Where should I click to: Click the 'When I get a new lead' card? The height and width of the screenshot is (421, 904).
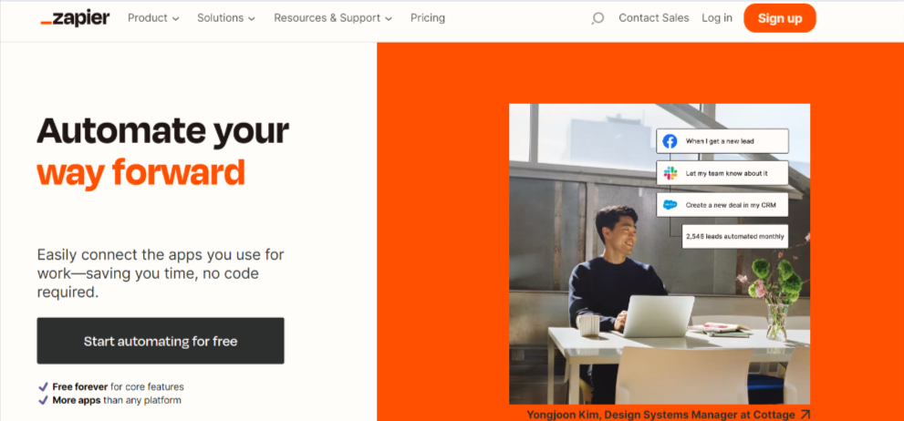click(x=722, y=141)
